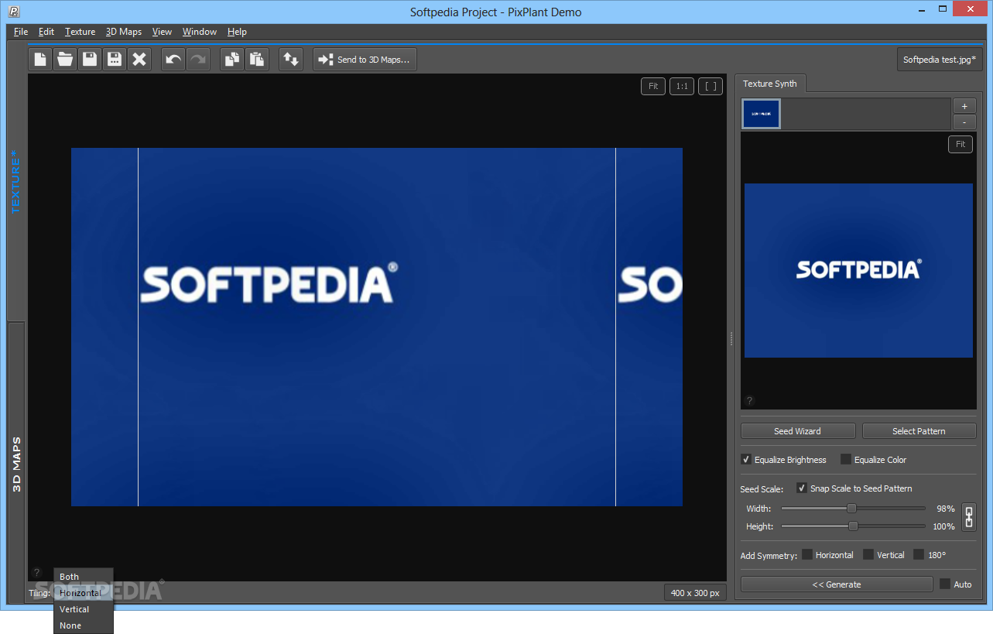This screenshot has width=993, height=634.
Task: Select the TEXTURE side tab
Action: [x=16, y=182]
